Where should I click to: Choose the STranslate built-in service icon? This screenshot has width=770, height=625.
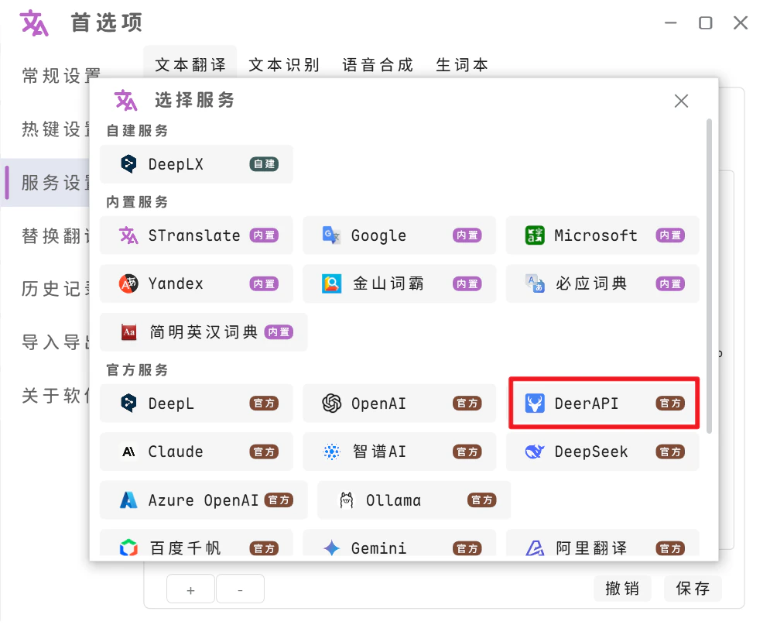pos(128,235)
